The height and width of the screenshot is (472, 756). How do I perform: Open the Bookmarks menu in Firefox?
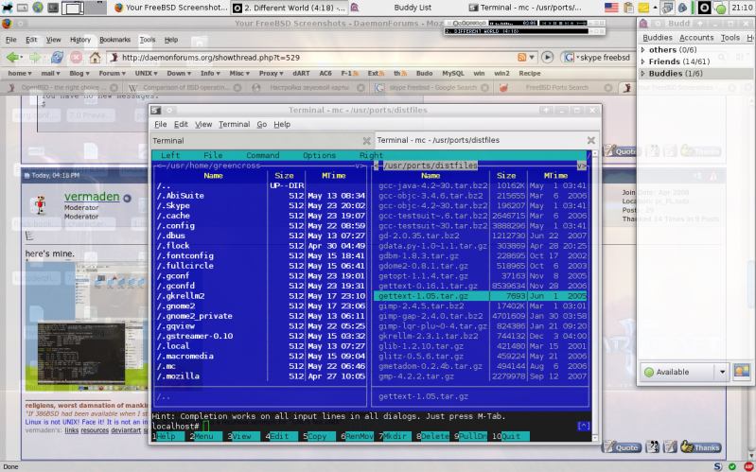pyautogui.click(x=114, y=40)
